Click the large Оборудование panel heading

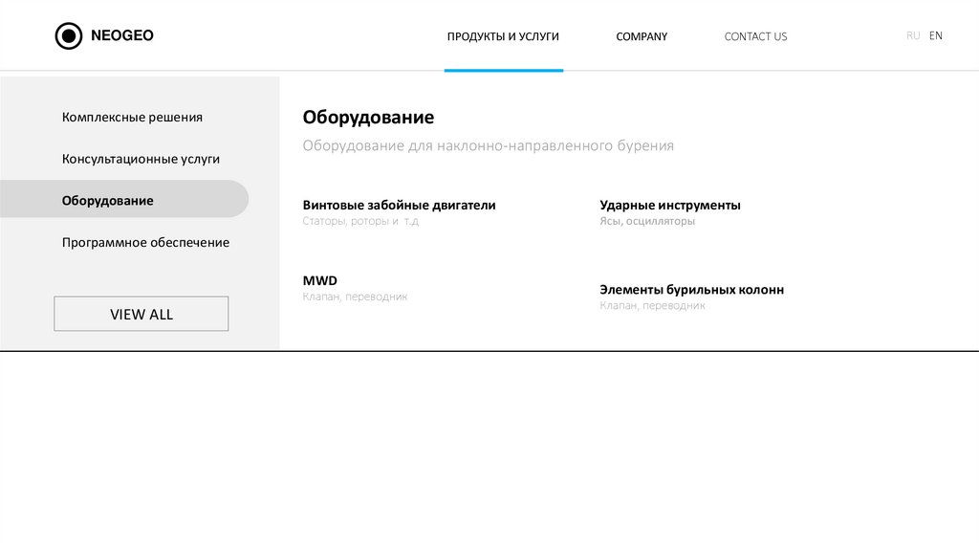(368, 118)
